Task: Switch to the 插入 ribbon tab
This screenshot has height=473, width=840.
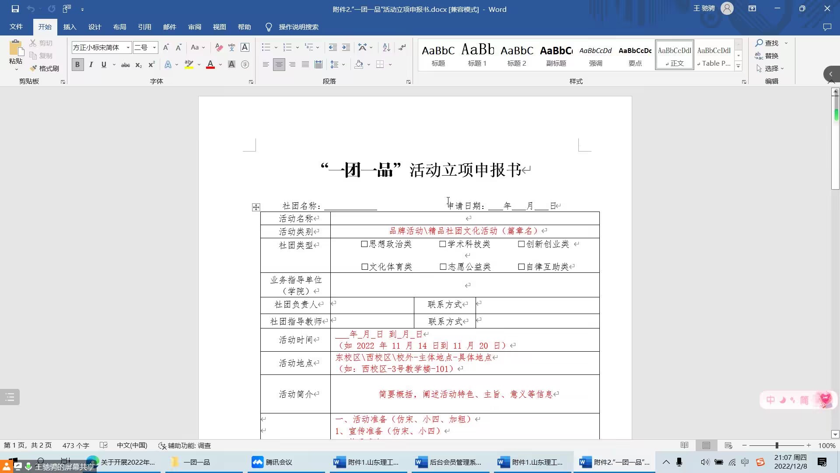Action: coord(70,27)
